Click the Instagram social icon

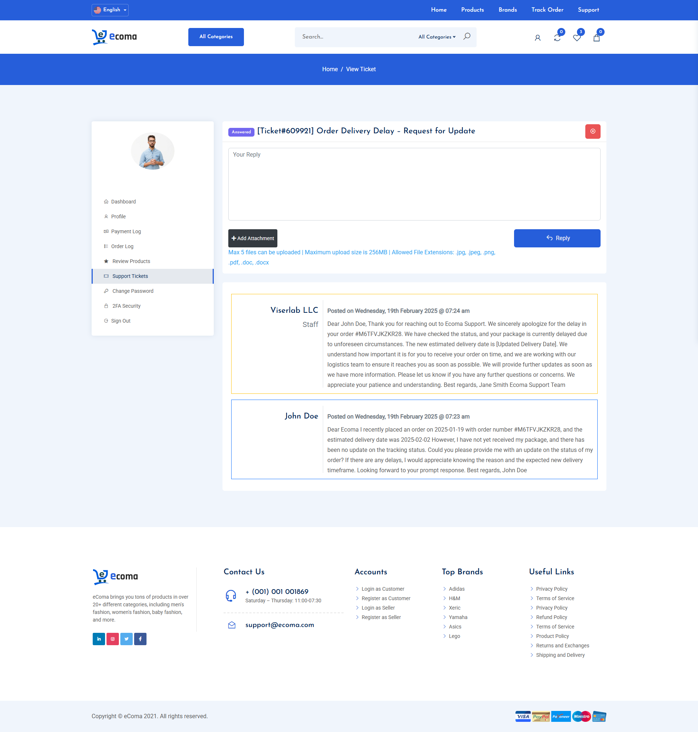click(x=112, y=639)
